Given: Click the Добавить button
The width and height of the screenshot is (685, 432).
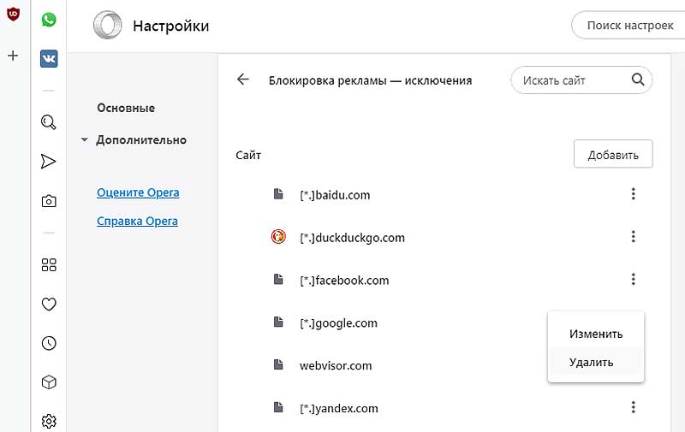Looking at the screenshot, I should pos(613,154).
